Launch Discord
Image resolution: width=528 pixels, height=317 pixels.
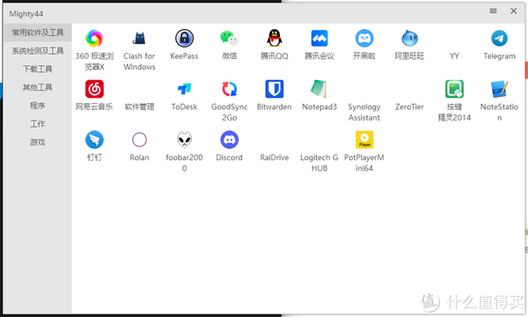tap(230, 139)
